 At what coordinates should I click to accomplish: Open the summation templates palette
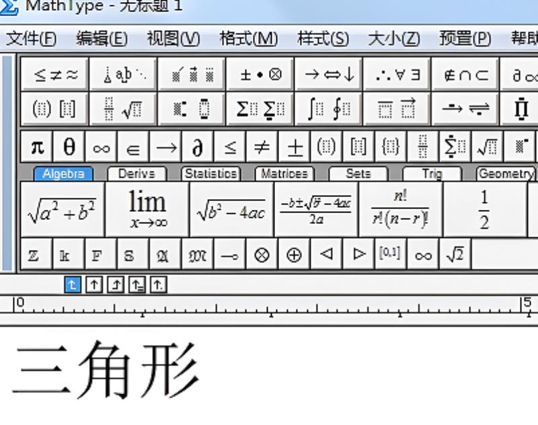[x=260, y=109]
